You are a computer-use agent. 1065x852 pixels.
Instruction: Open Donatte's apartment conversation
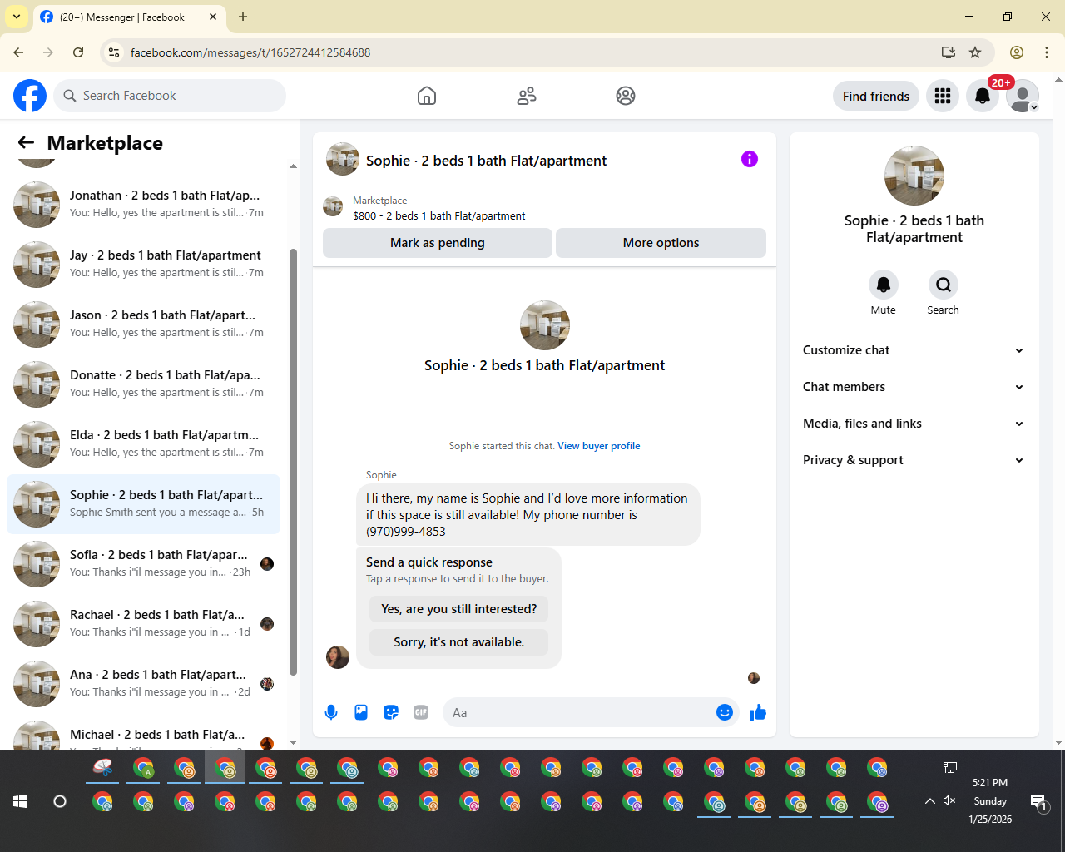tap(143, 384)
